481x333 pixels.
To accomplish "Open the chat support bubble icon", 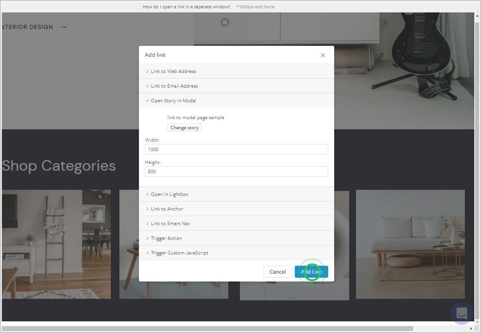I will pyautogui.click(x=461, y=313).
